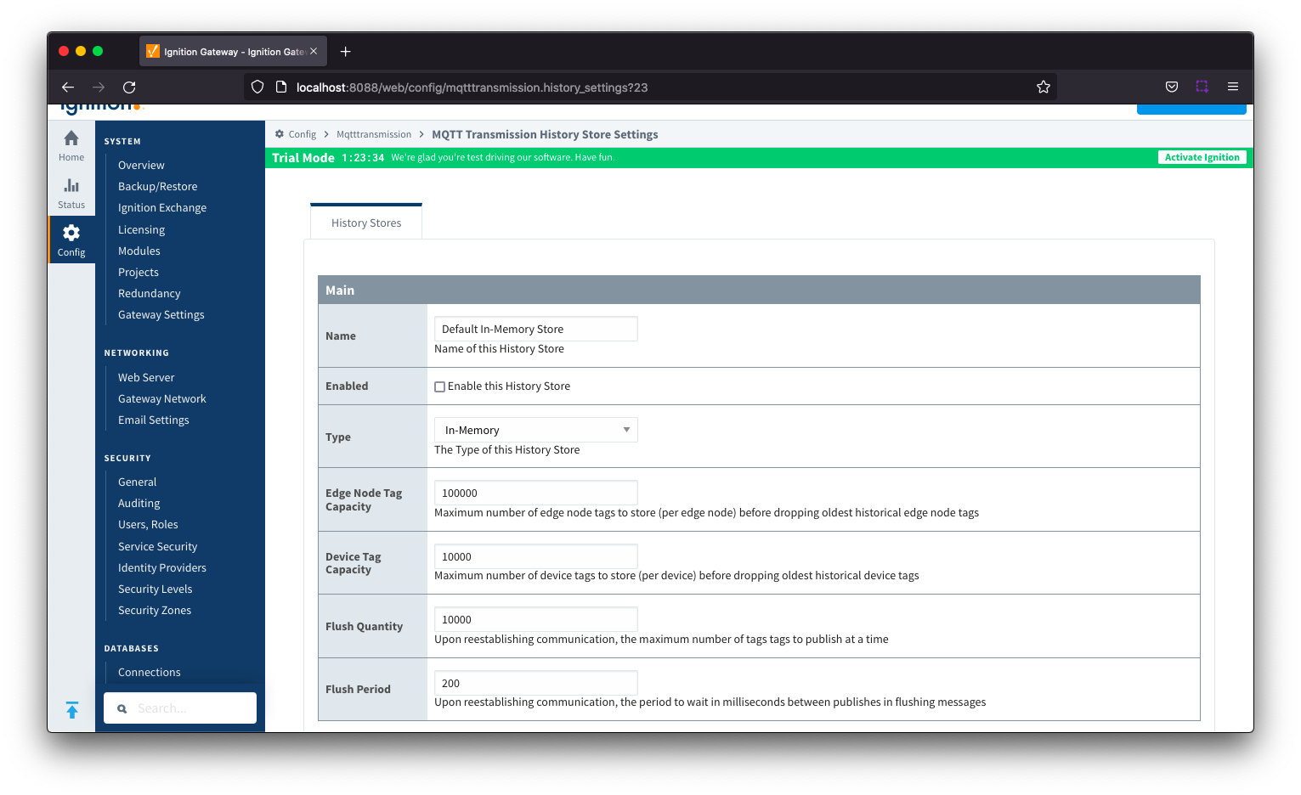Open Email Settings page
The image size is (1301, 795).
[154, 420]
